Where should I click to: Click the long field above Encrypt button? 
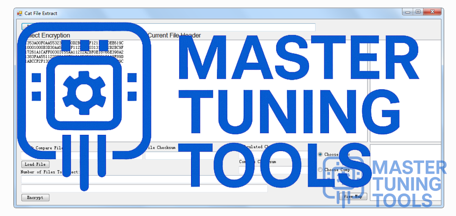pyautogui.click(x=144, y=188)
